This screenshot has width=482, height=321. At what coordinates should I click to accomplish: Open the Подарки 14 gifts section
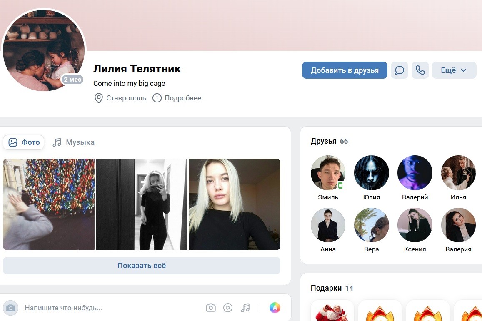332,288
